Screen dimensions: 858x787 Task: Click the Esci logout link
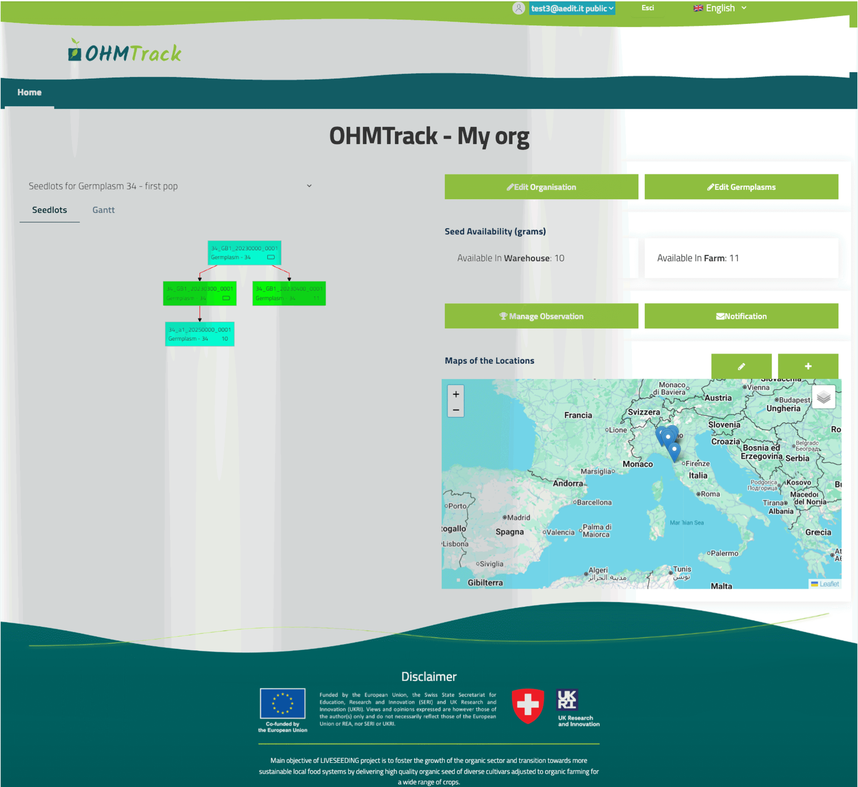(647, 8)
